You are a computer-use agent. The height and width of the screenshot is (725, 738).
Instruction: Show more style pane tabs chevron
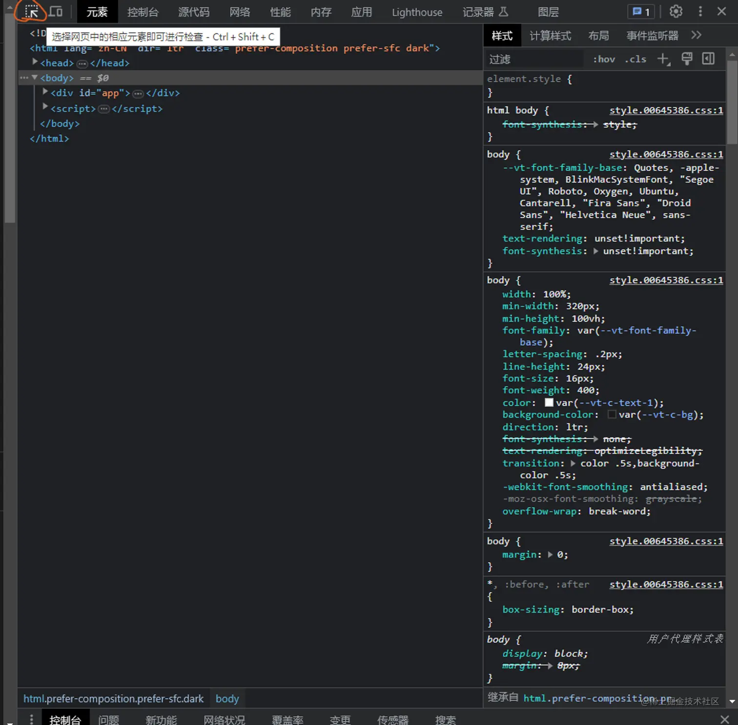697,35
